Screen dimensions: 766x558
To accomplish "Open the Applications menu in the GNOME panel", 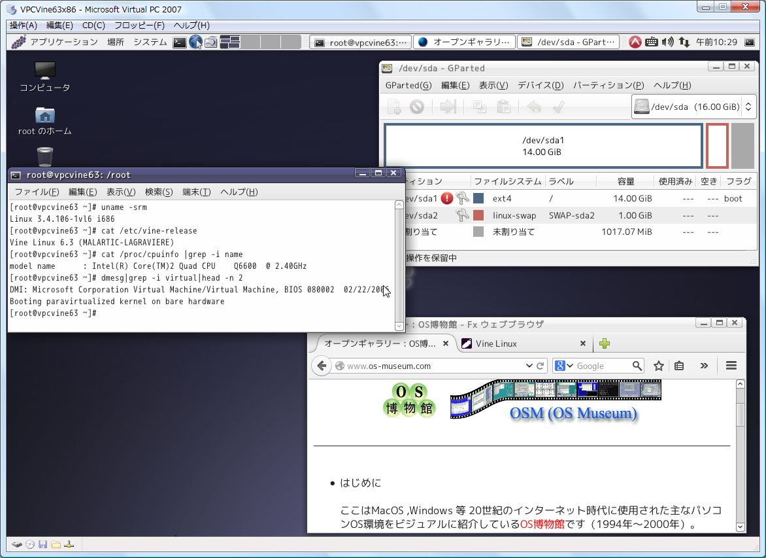I will click(x=64, y=42).
